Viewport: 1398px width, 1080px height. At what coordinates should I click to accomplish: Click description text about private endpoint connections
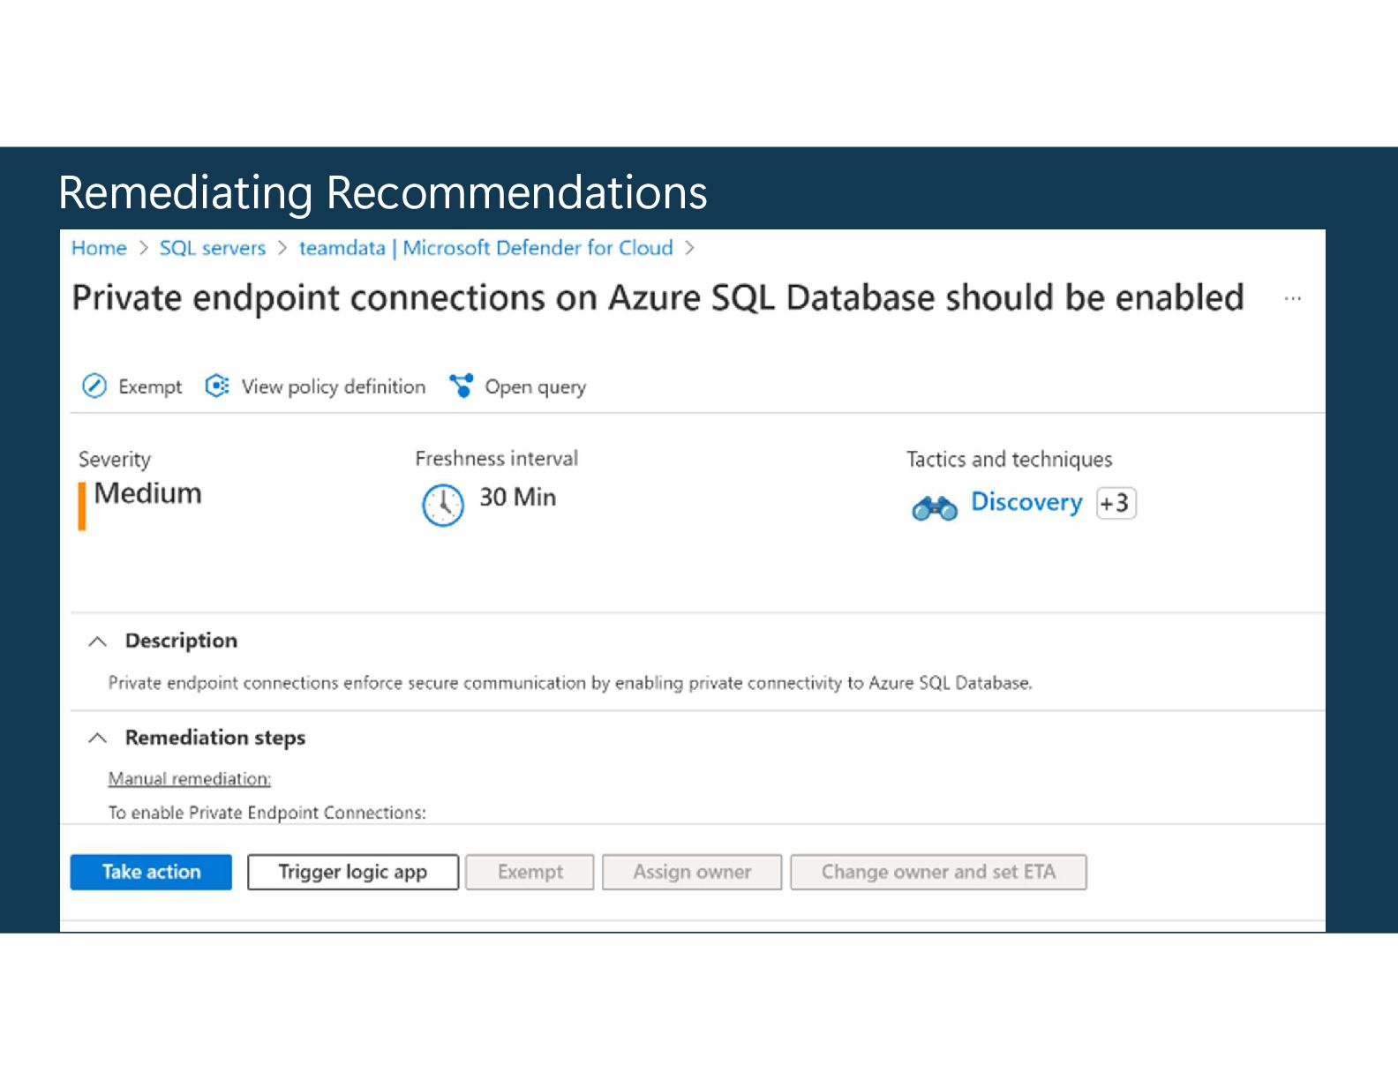tap(570, 683)
